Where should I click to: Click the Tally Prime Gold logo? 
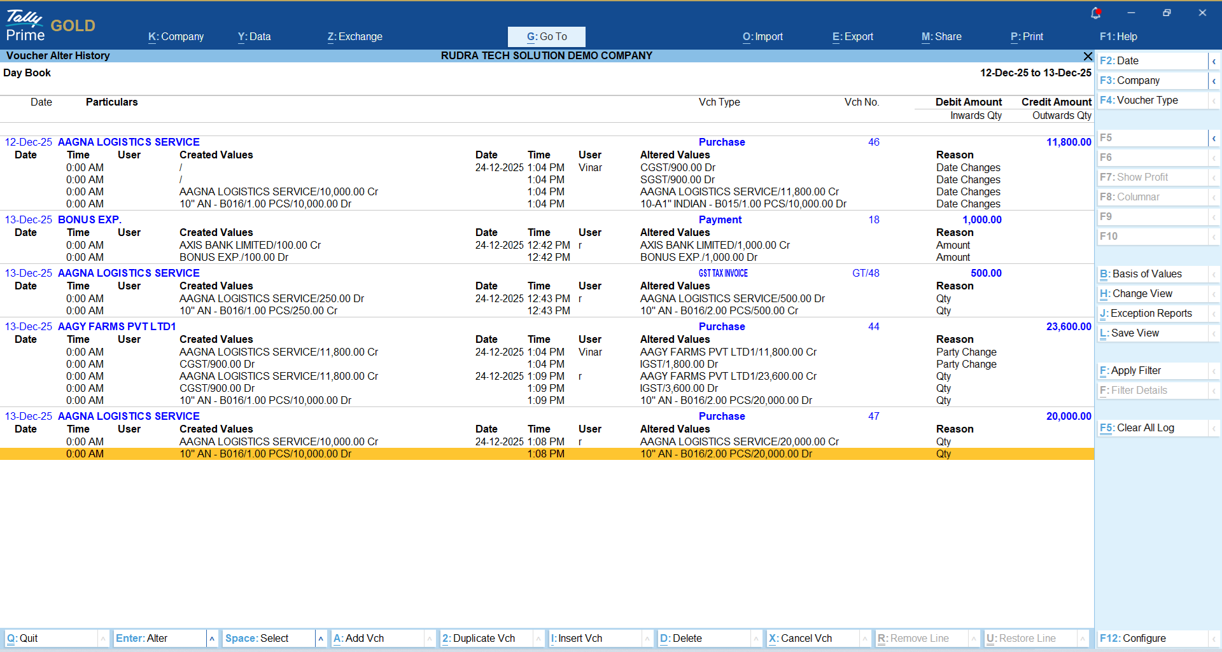point(50,25)
